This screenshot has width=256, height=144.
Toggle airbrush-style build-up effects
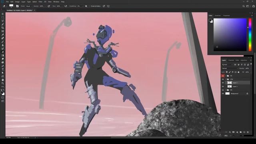tap(66, 6)
